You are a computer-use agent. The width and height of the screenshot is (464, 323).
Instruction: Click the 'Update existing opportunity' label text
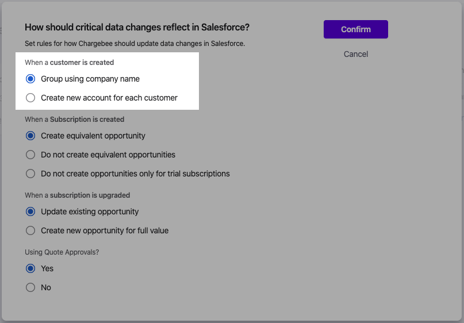[90, 212]
